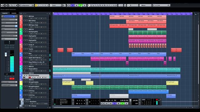Viewport: 200px width, 112px height.
Task: Select the SnapLeadtrue track
Action: pos(33,69)
